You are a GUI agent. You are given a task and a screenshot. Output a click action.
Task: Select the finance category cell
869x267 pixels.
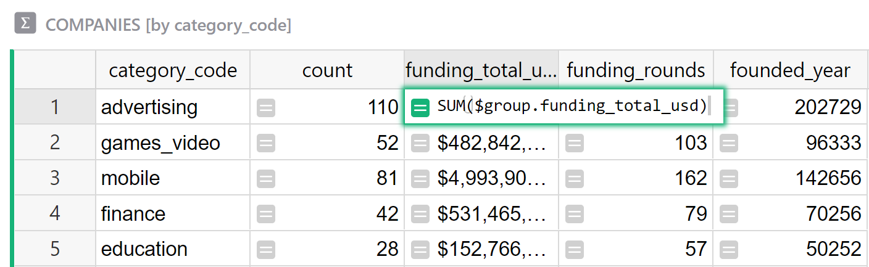133,214
